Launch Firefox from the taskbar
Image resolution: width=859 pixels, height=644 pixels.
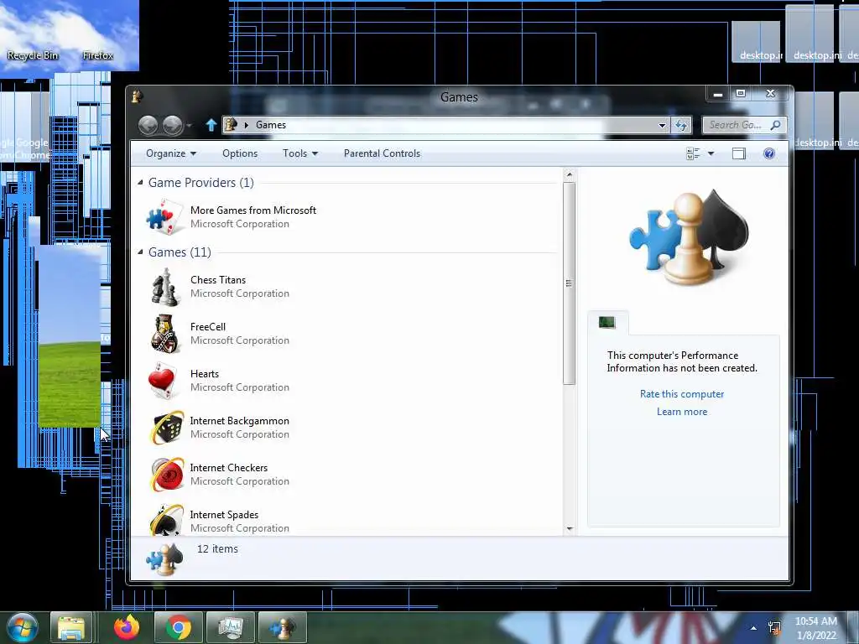click(x=127, y=627)
